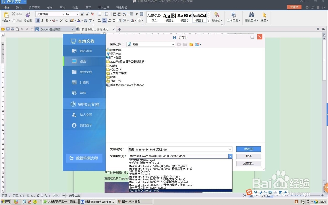The image size is (328, 205).
Task: Click the decrease font size icon
Action: pos(87,14)
